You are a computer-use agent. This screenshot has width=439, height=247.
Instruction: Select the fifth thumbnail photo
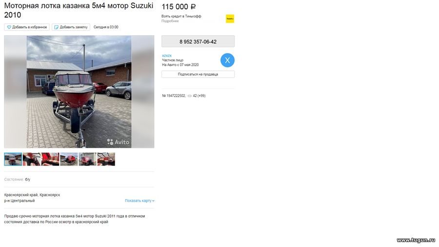(87, 159)
